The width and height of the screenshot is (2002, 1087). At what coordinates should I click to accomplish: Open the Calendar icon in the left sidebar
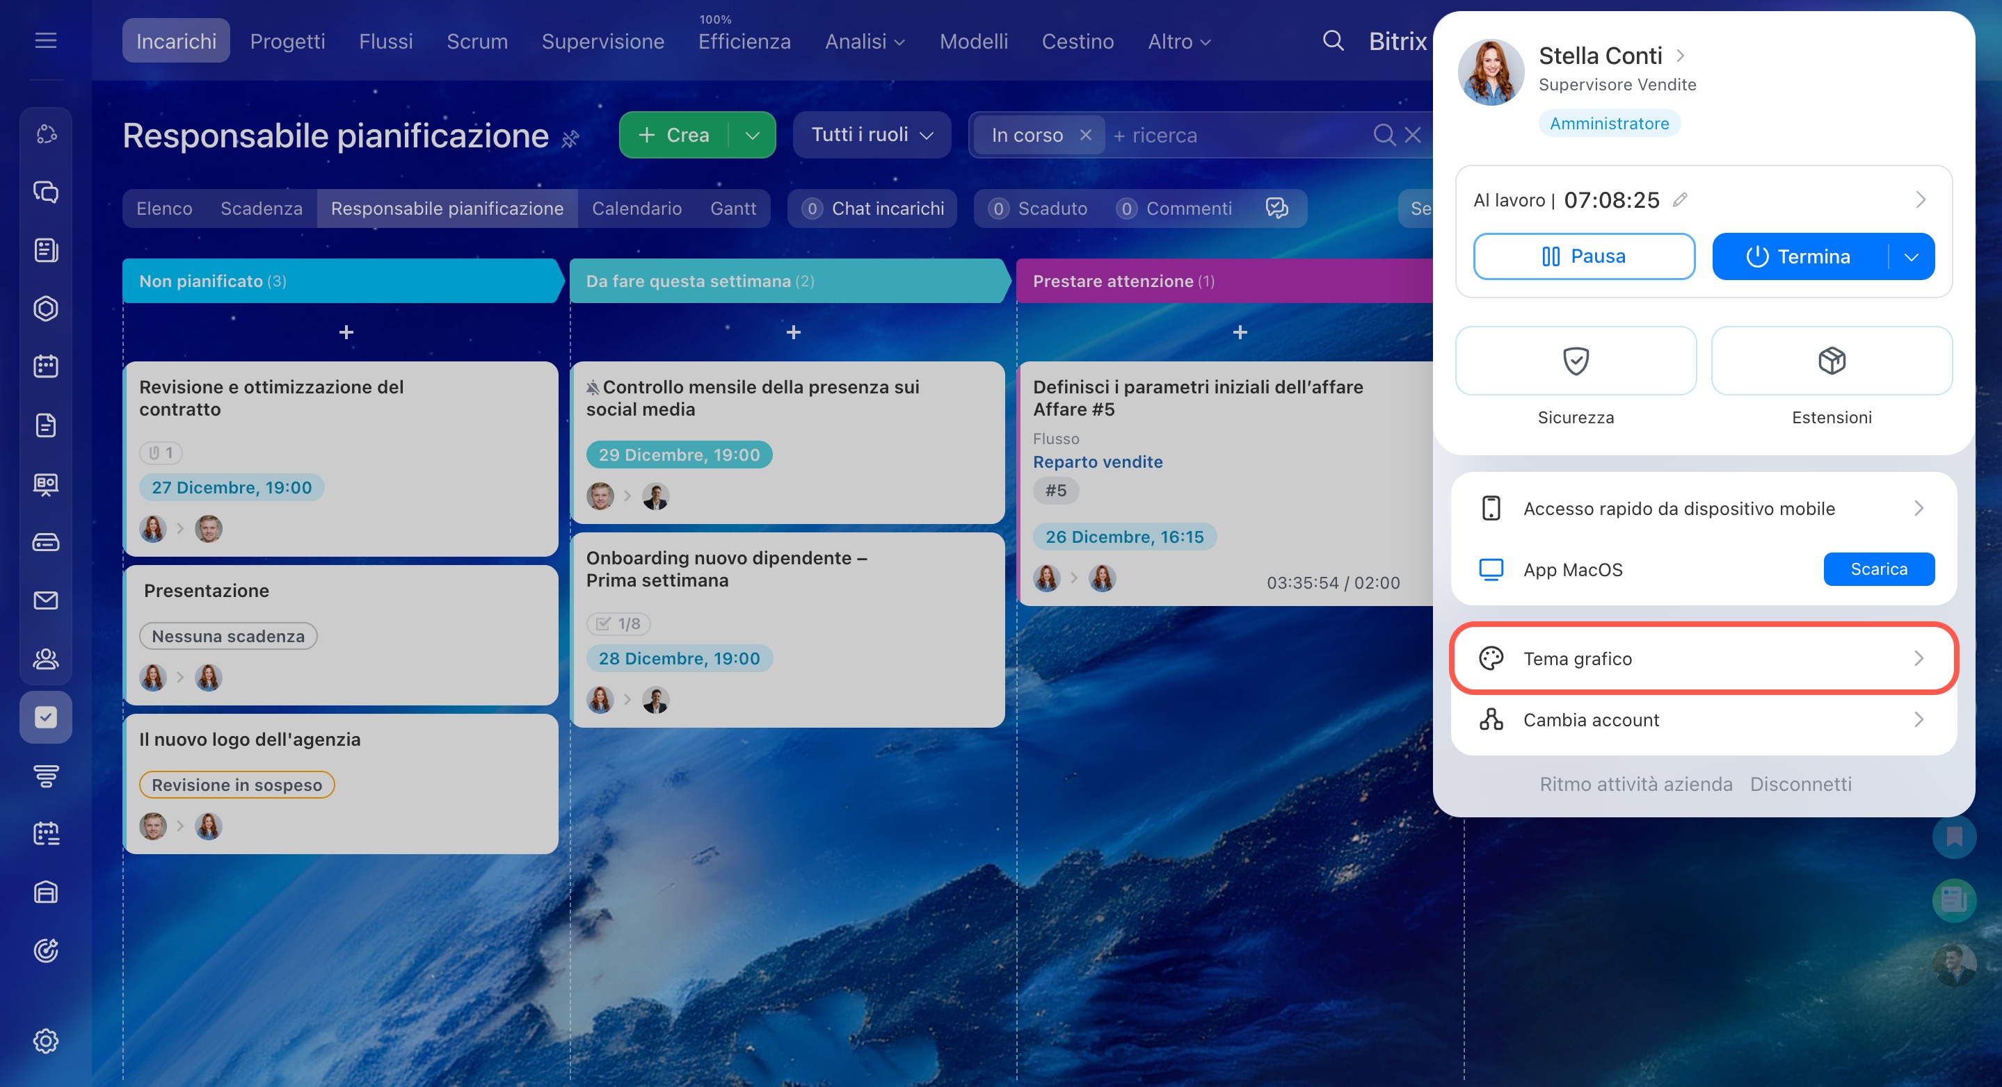point(46,366)
